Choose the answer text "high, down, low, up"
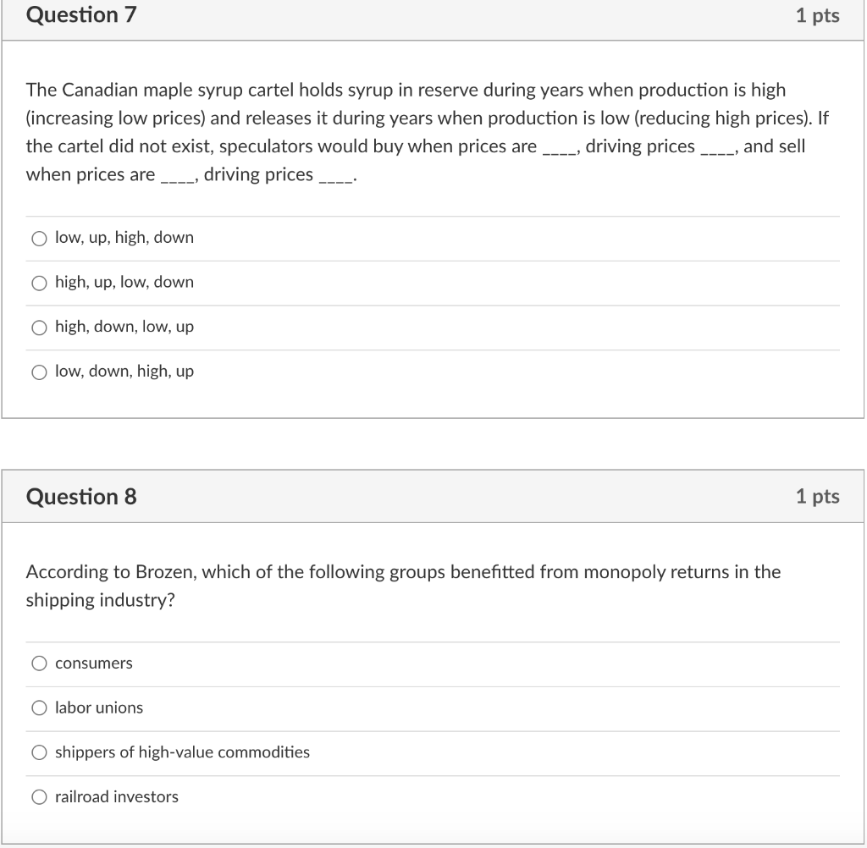This screenshot has width=867, height=848. click(x=124, y=328)
